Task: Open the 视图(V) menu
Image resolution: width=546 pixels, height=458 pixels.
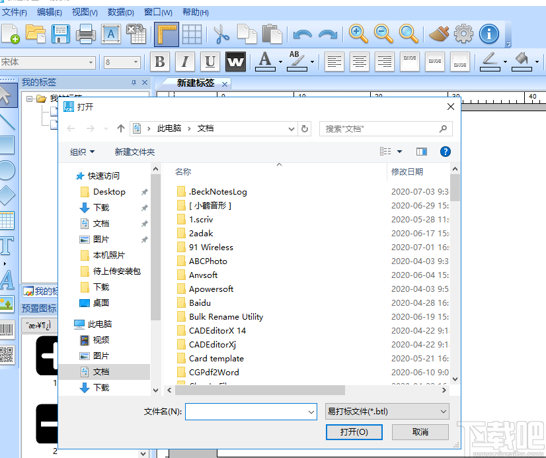Action: pyautogui.click(x=85, y=13)
